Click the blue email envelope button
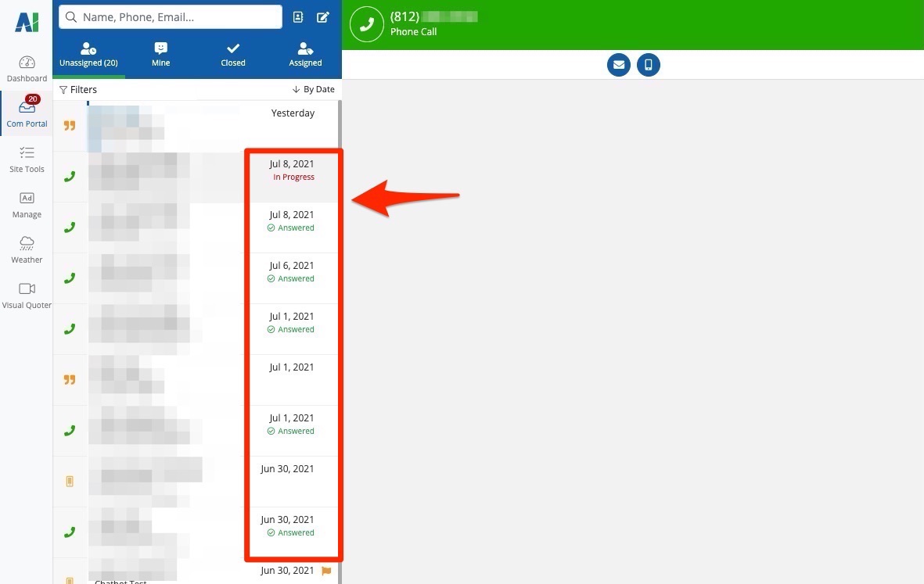Image resolution: width=924 pixels, height=584 pixels. (x=619, y=65)
